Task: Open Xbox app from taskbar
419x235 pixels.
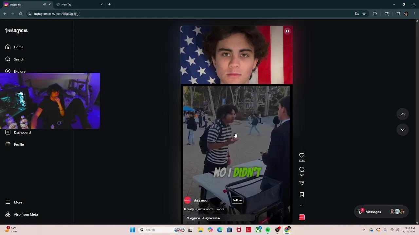Action: (258, 230)
